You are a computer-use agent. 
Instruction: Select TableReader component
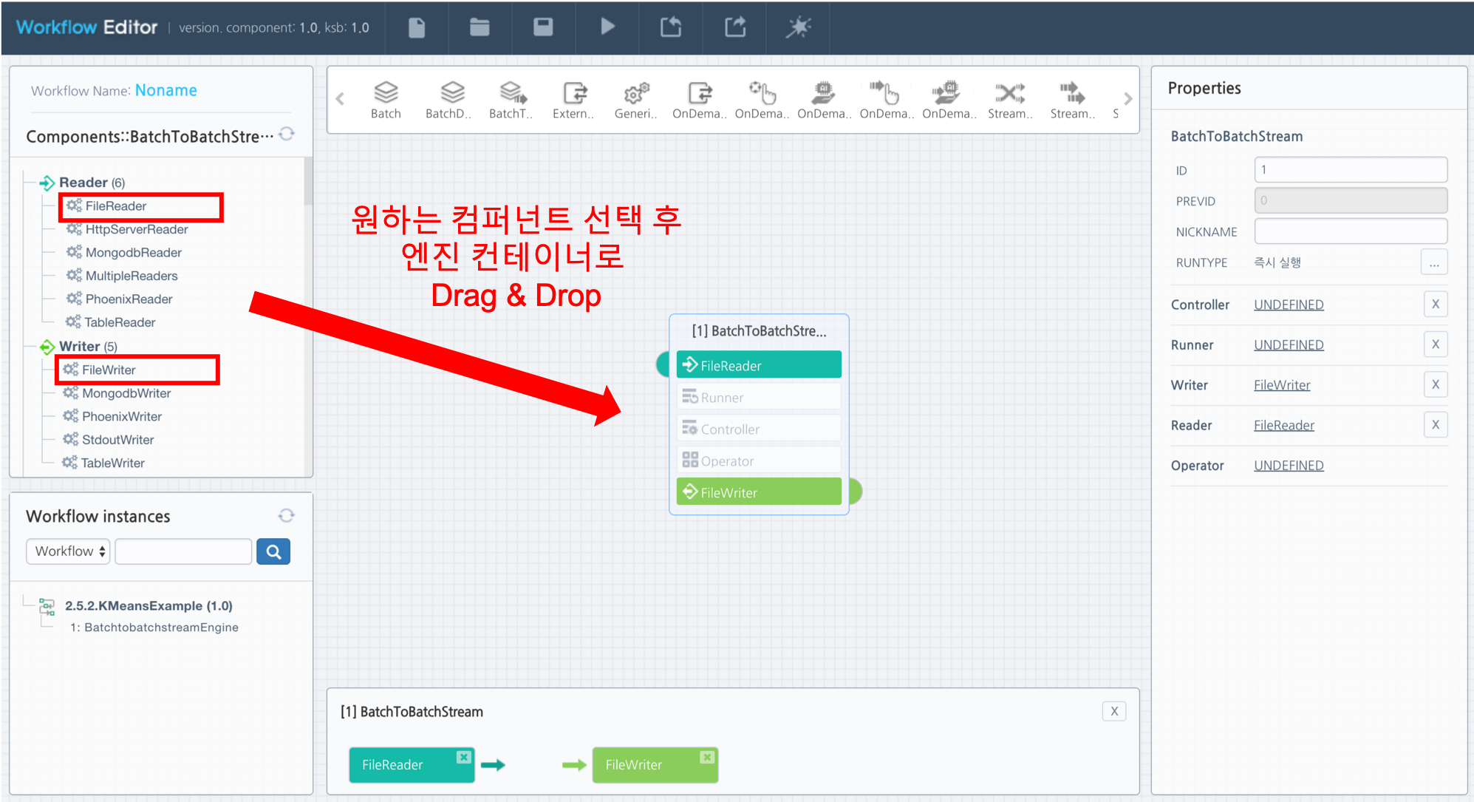click(x=110, y=322)
